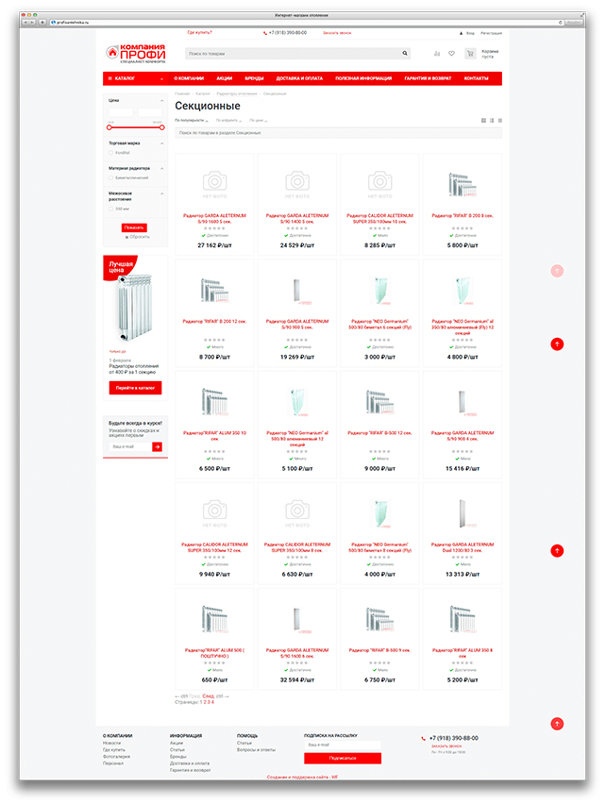The height and width of the screenshot is (804, 606).
Task: Tick the Fondital brand checkbox
Action: 110,153
